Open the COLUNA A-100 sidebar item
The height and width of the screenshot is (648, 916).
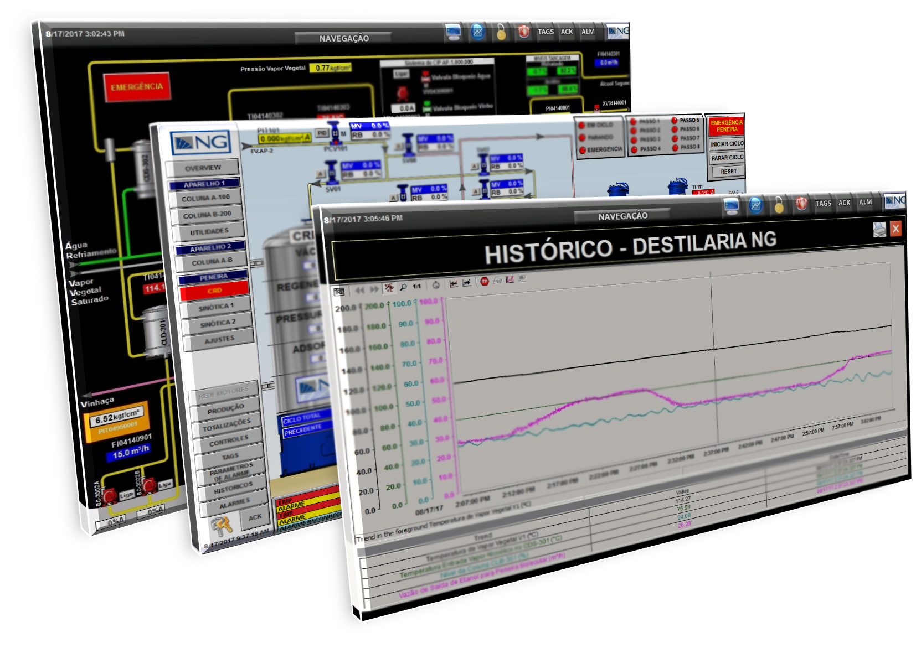pos(205,198)
